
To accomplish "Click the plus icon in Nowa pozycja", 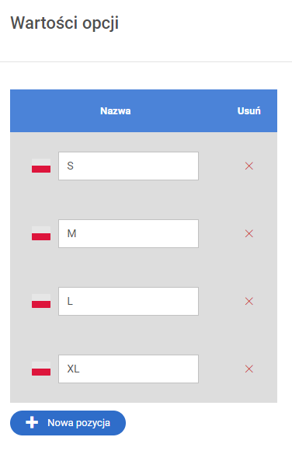I will click(x=32, y=422).
